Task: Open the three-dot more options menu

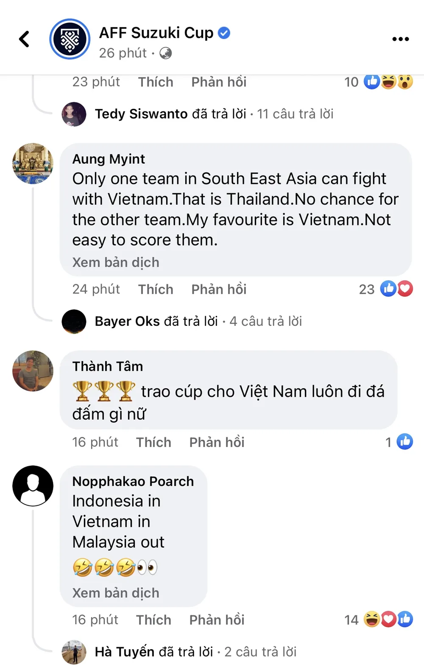Action: point(400,39)
